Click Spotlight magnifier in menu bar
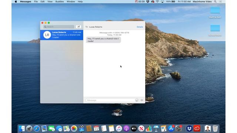The width and height of the screenshot is (237, 133). (x=215, y=1)
